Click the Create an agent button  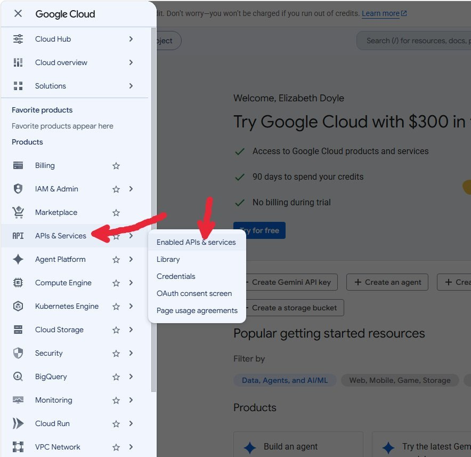(x=387, y=282)
